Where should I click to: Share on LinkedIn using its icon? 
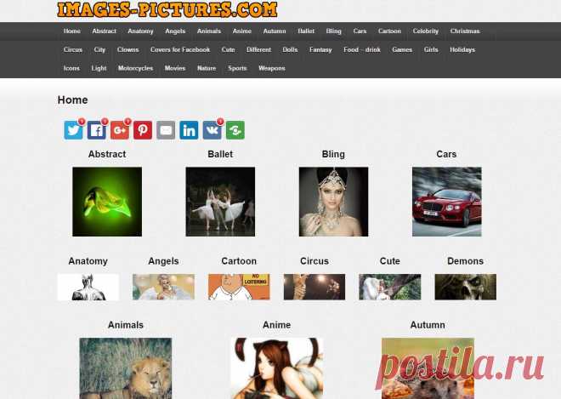click(x=189, y=129)
